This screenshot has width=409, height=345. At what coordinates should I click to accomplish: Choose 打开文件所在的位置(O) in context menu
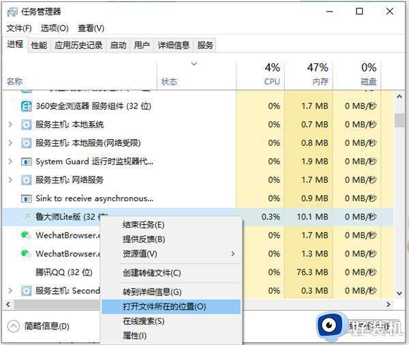(171, 307)
